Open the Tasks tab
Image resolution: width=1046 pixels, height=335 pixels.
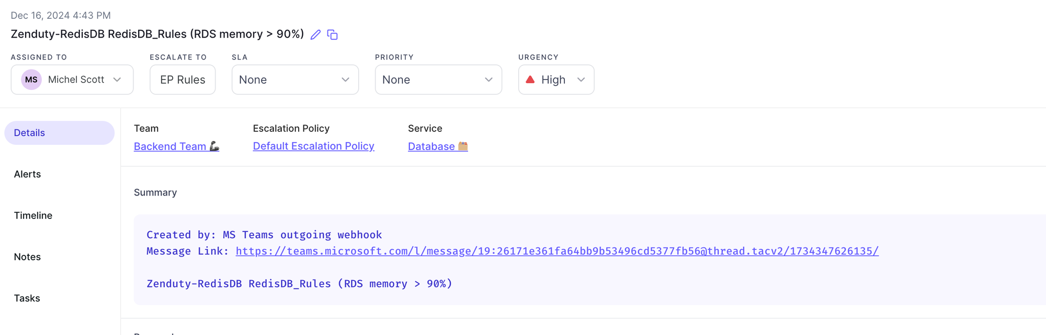coord(27,298)
